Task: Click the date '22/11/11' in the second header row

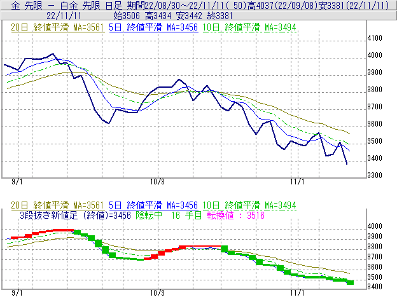Action: [64, 16]
